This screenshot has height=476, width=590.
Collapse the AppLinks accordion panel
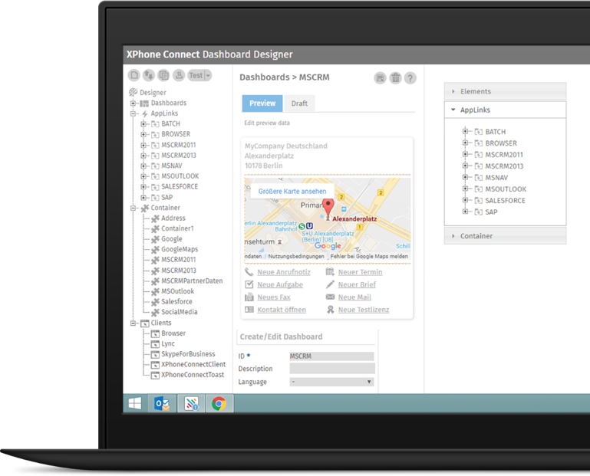pyautogui.click(x=505, y=110)
